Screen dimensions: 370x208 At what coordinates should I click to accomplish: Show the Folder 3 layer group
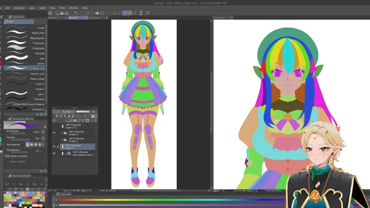(x=54, y=140)
